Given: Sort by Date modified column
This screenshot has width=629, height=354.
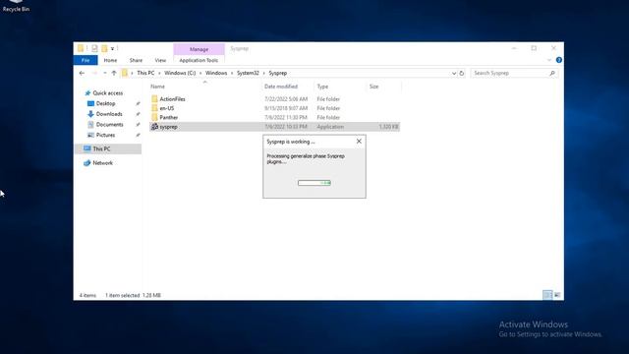Looking at the screenshot, I should [x=281, y=87].
